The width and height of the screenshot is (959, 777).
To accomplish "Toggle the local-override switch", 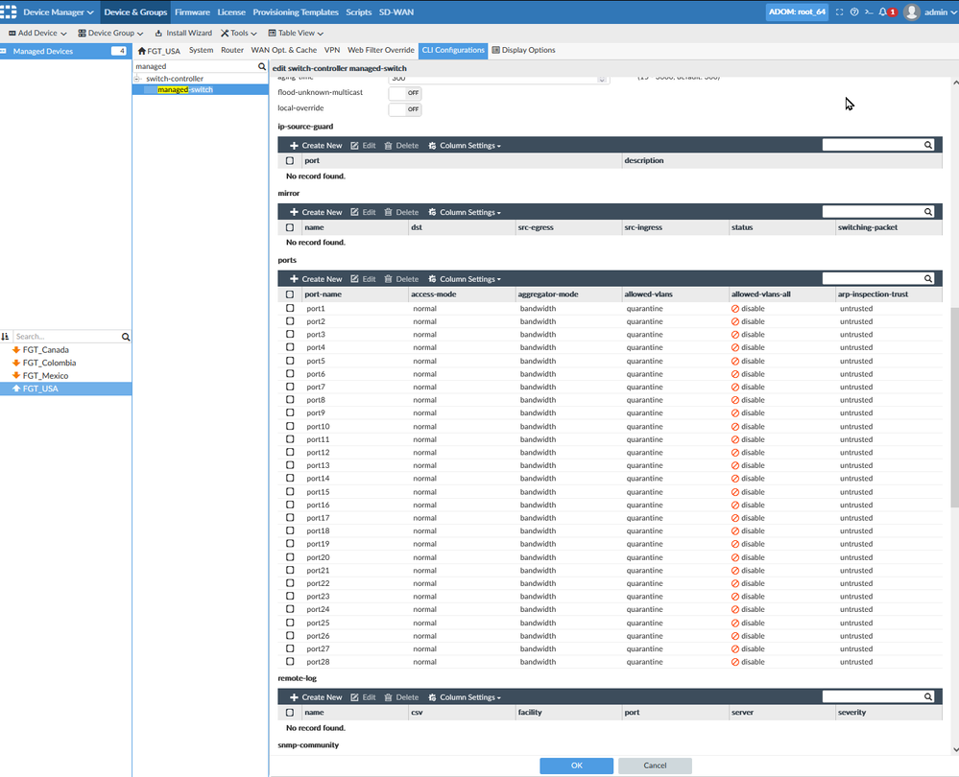I will (x=404, y=109).
